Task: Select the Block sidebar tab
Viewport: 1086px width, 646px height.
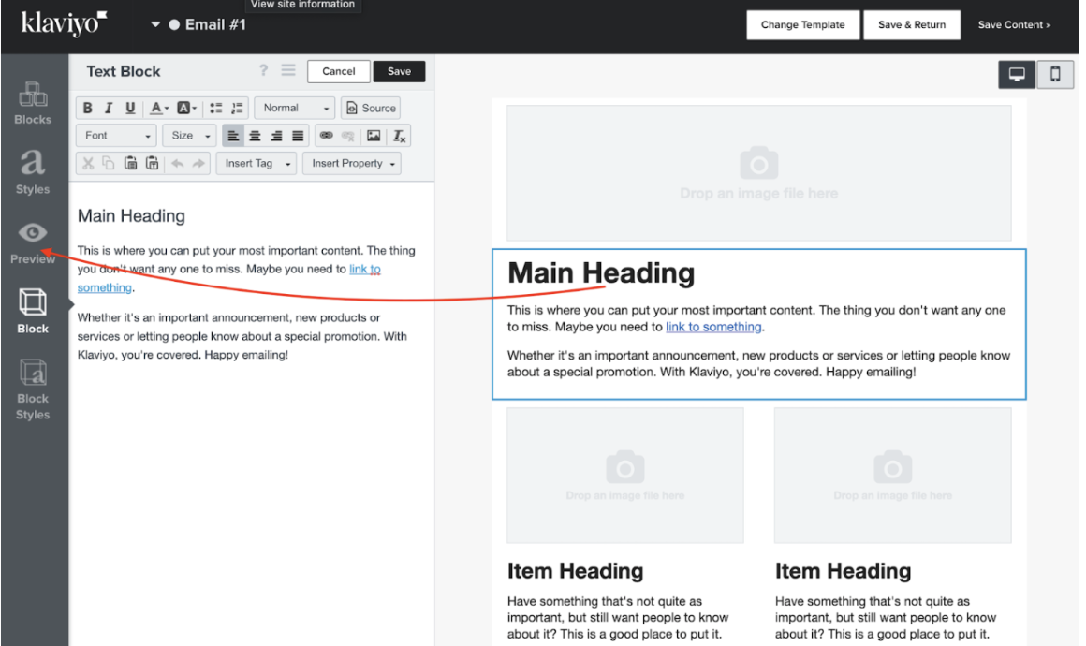Action: [x=33, y=312]
